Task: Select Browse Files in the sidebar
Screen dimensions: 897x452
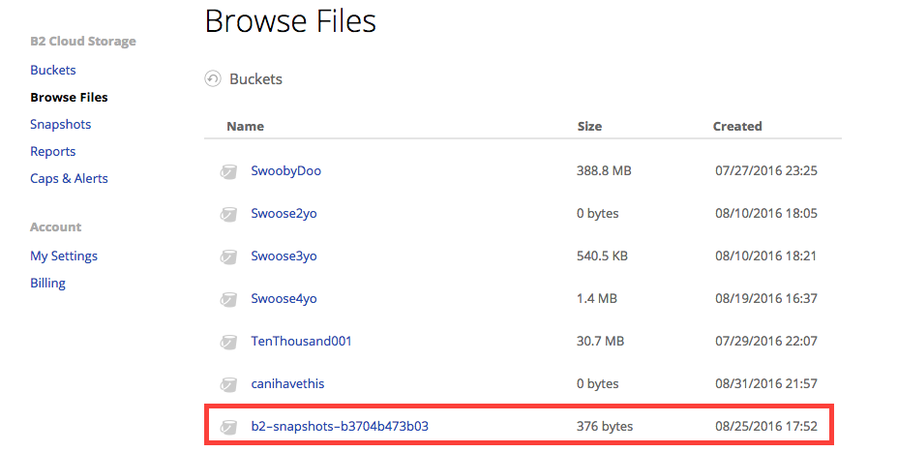Action: [70, 97]
